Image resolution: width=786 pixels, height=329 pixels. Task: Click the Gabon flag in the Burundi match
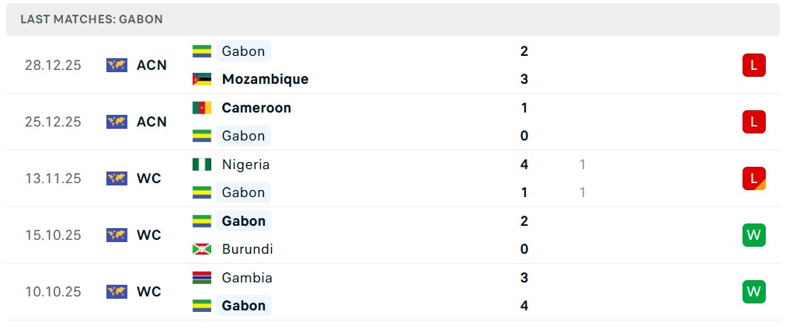click(202, 221)
